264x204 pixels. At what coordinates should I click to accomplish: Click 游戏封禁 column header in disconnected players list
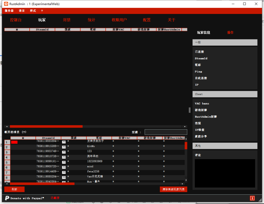(x=150, y=138)
